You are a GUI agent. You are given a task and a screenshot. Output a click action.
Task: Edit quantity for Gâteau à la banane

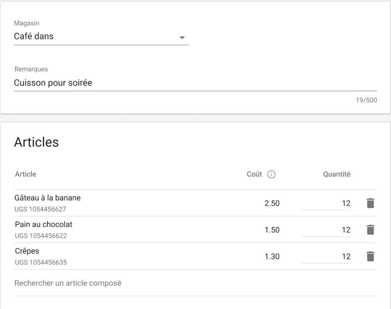[326, 204]
